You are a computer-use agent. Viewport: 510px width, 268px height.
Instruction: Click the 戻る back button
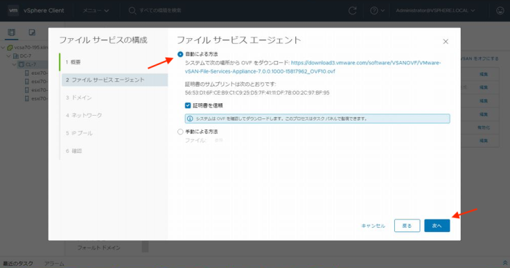tap(407, 225)
